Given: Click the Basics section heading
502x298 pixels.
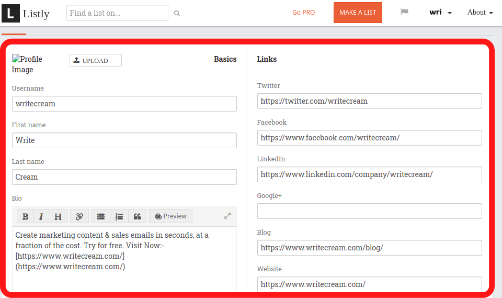Looking at the screenshot, I should (225, 59).
